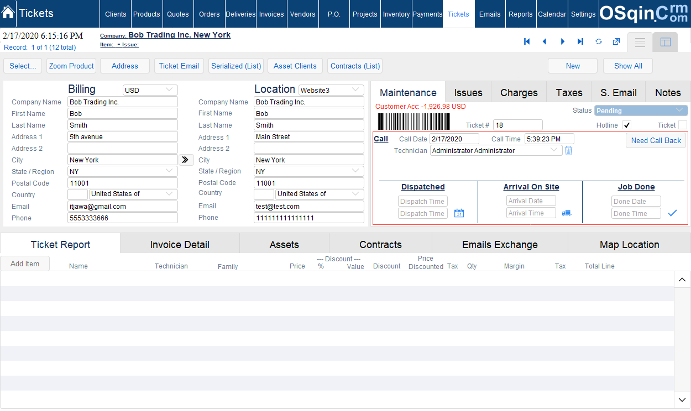Click the scroll down arrow in item list
691x411 pixels.
click(682, 399)
